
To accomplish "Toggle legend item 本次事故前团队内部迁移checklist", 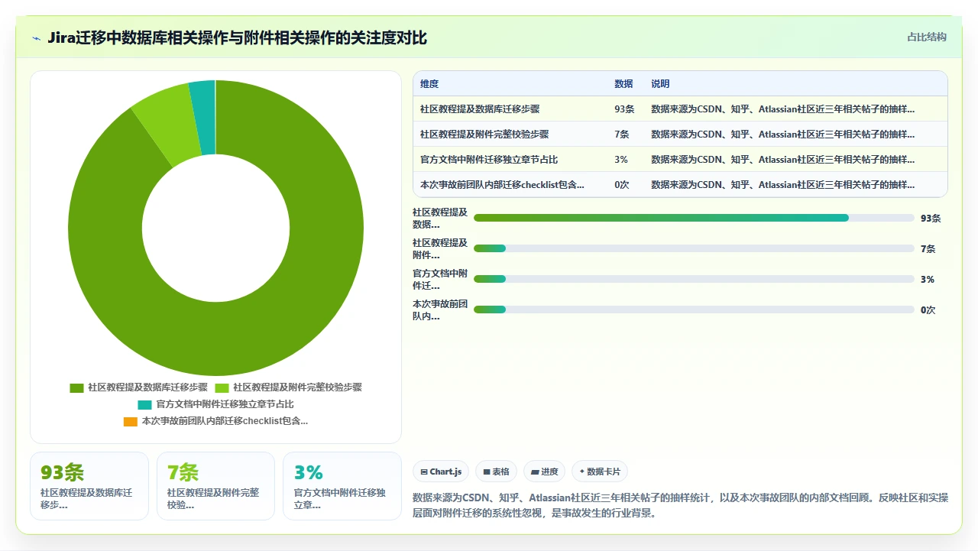I will (215, 421).
